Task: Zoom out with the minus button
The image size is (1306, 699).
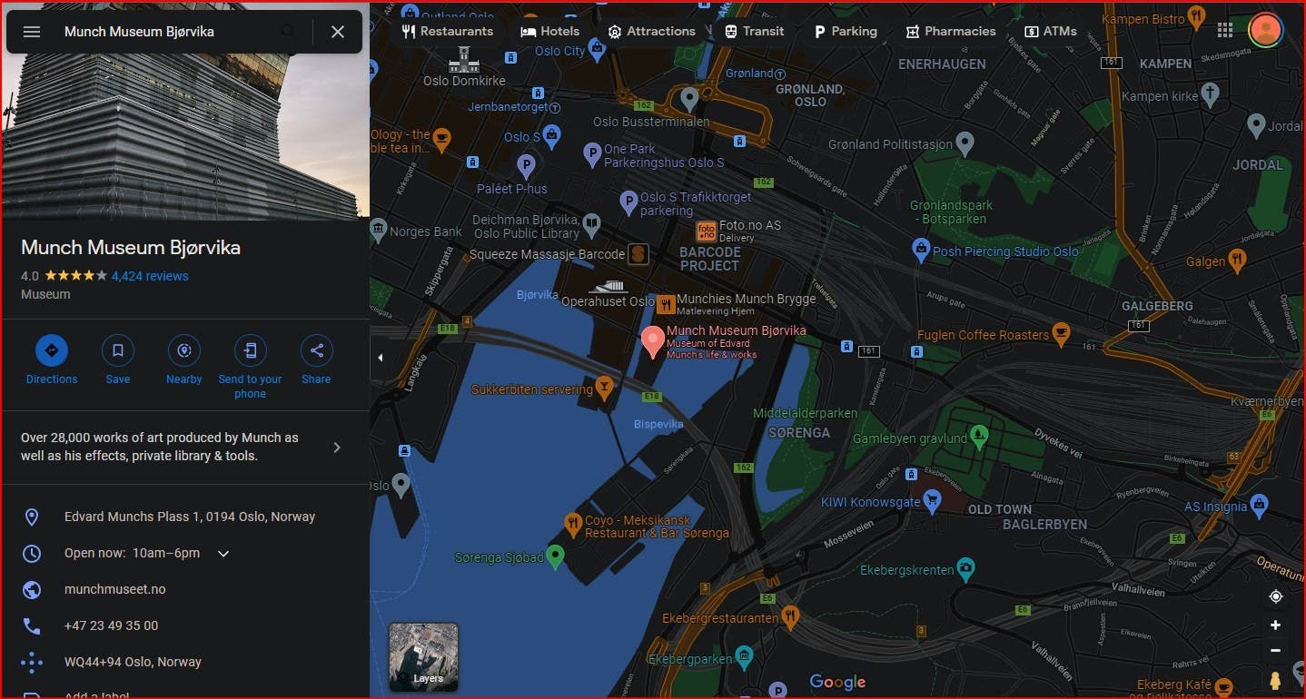Action: [1275, 651]
